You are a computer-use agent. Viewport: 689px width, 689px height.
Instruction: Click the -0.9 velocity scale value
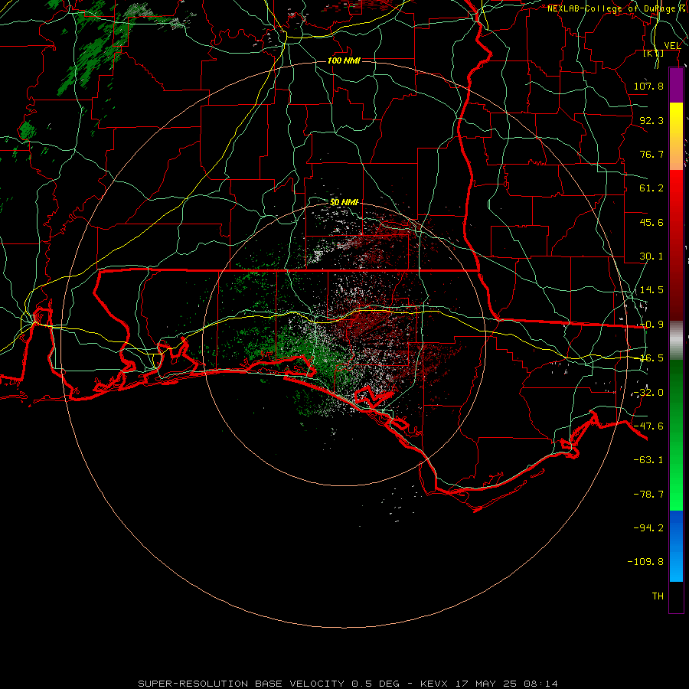tap(652, 325)
